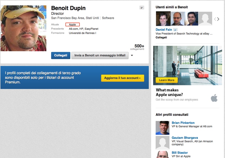
Task: Click the 3rd degree badge next to Daniel Fain
Action: point(175,30)
